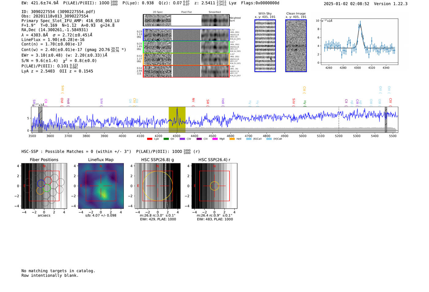Screen dimensions: 429x292
Task: Click the P(Lyα): 0.938 header value
Action: click(x=138, y=3)
